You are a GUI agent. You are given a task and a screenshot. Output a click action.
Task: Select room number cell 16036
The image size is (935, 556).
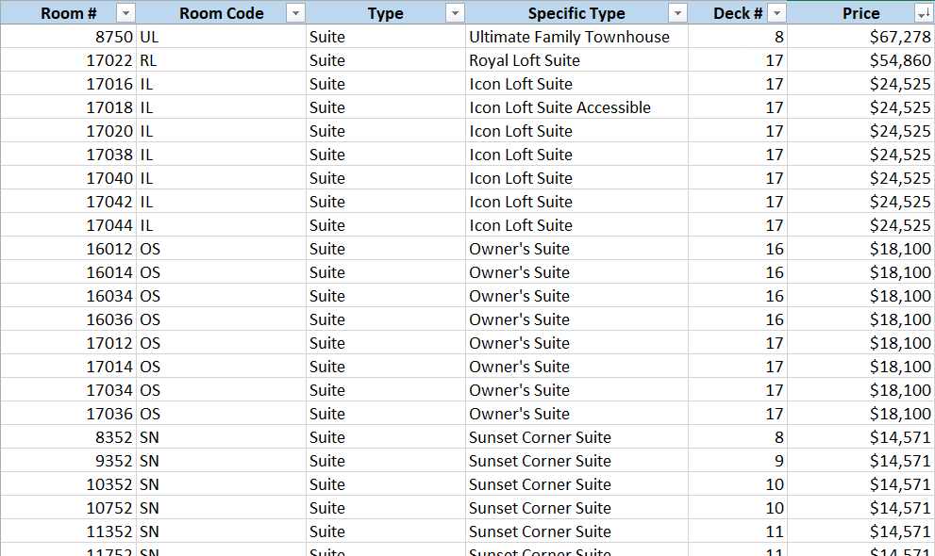point(69,319)
